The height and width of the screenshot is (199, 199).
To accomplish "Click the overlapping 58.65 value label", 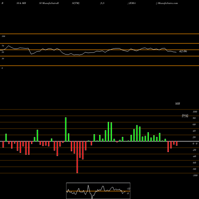I will (x=185, y=115).
